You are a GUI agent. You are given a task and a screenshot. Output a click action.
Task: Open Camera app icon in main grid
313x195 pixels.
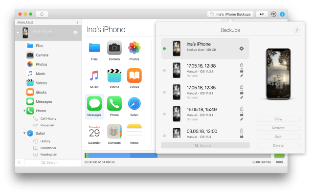point(114,48)
